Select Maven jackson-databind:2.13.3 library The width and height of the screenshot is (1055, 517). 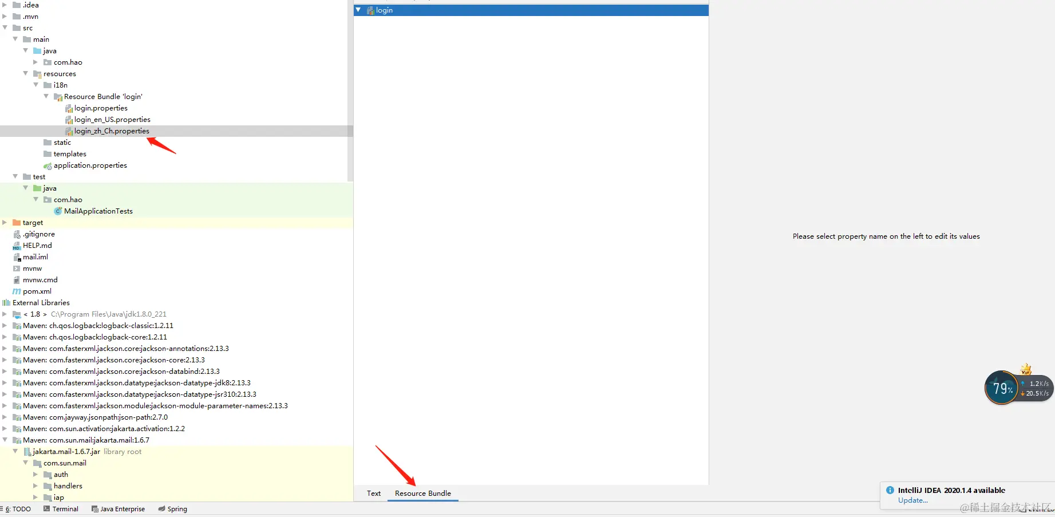121,372
